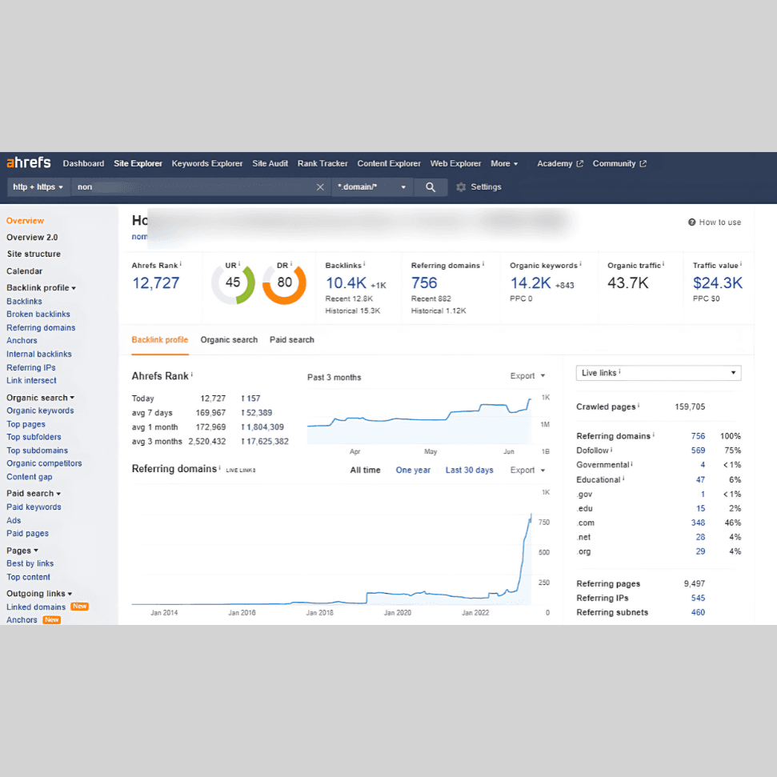Open Link intersect in sidebar
This screenshot has width=777, height=777.
click(31, 381)
